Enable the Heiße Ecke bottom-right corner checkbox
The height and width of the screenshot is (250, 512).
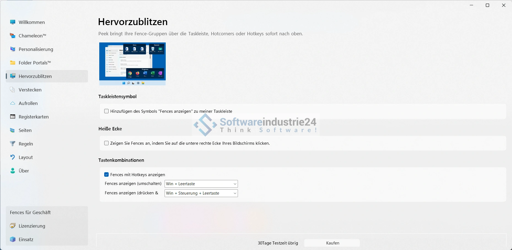106,143
